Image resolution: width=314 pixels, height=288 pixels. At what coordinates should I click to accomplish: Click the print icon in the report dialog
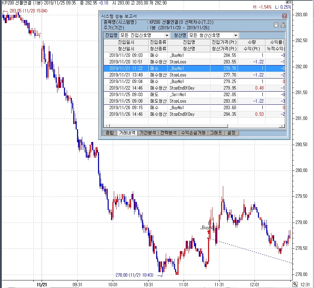pos(283,25)
